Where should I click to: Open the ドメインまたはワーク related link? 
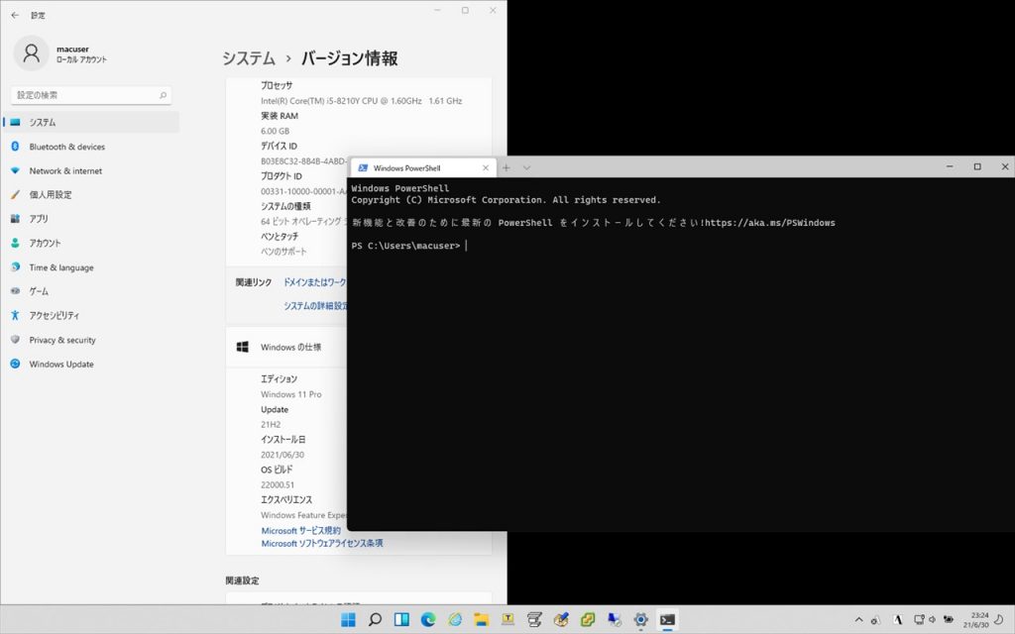click(314, 282)
